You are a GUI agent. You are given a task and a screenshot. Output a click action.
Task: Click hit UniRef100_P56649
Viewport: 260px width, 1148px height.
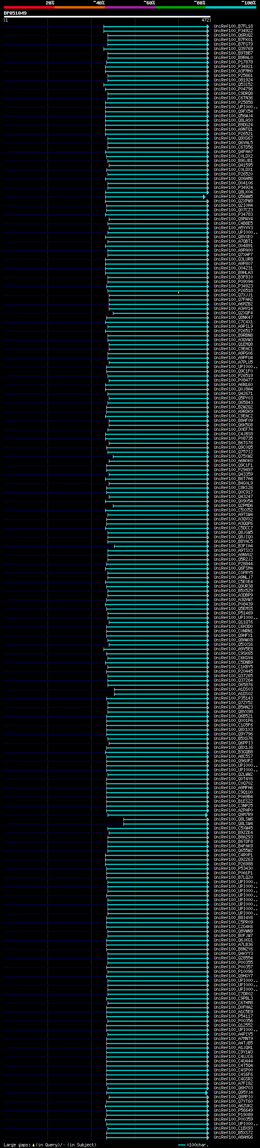[233, 1110]
